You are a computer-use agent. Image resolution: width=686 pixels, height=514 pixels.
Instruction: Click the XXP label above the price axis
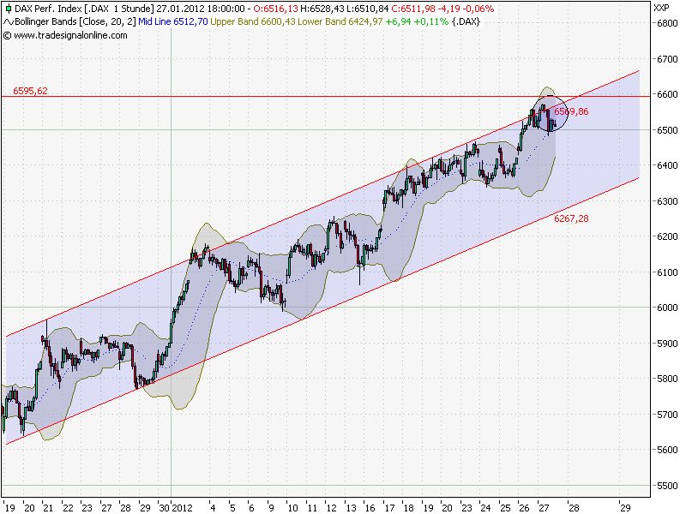tap(661, 9)
